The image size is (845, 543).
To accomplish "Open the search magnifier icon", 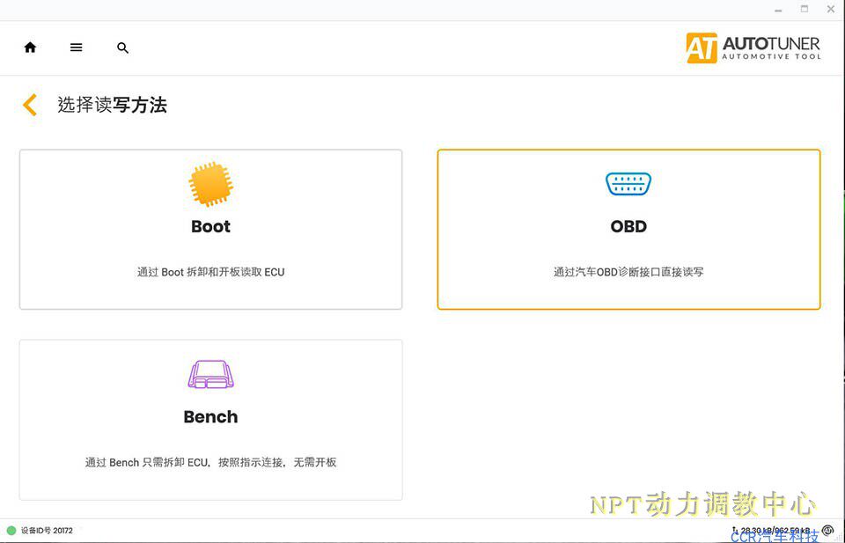I will click(123, 48).
